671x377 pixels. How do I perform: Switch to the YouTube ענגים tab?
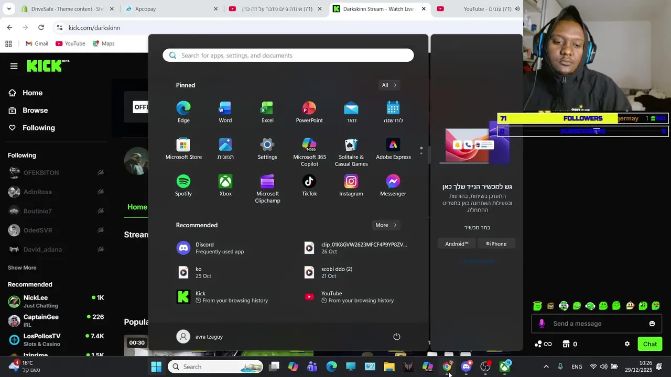[x=478, y=9]
